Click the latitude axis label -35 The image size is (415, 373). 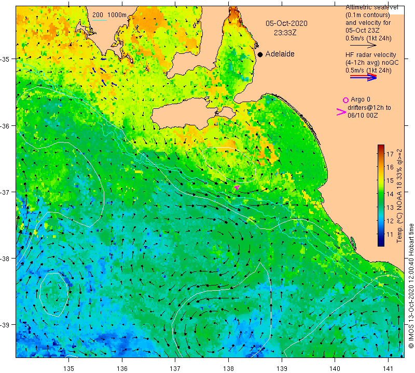5,59
